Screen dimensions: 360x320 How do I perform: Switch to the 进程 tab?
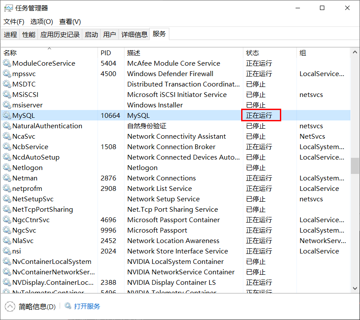10,34
